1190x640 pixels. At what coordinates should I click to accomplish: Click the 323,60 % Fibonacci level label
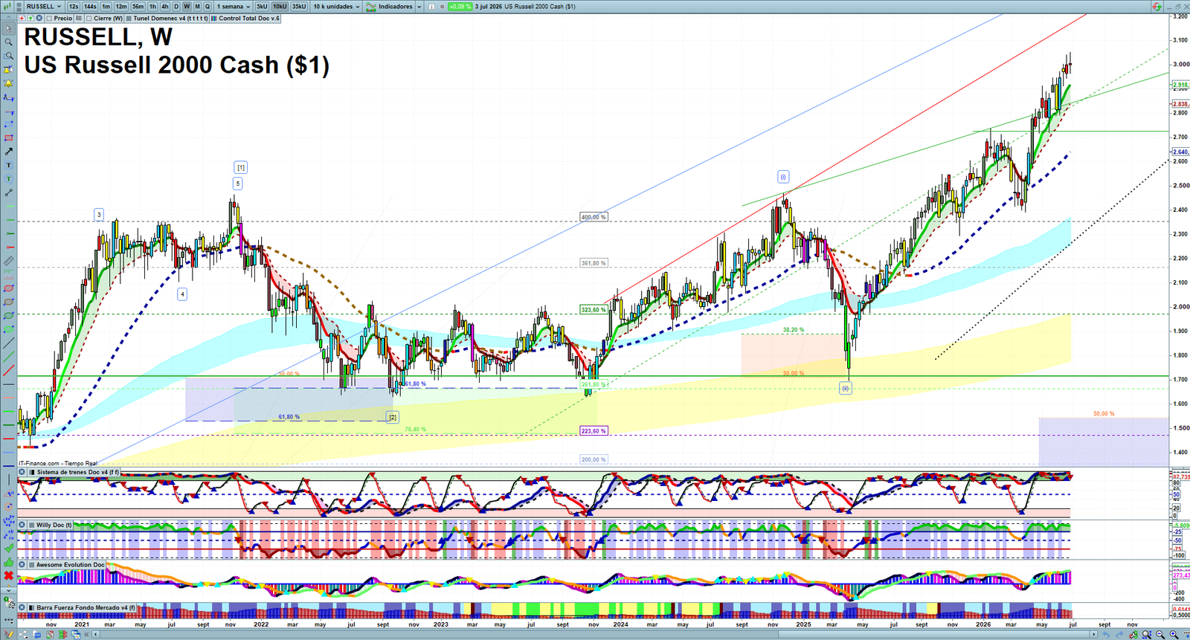point(594,309)
